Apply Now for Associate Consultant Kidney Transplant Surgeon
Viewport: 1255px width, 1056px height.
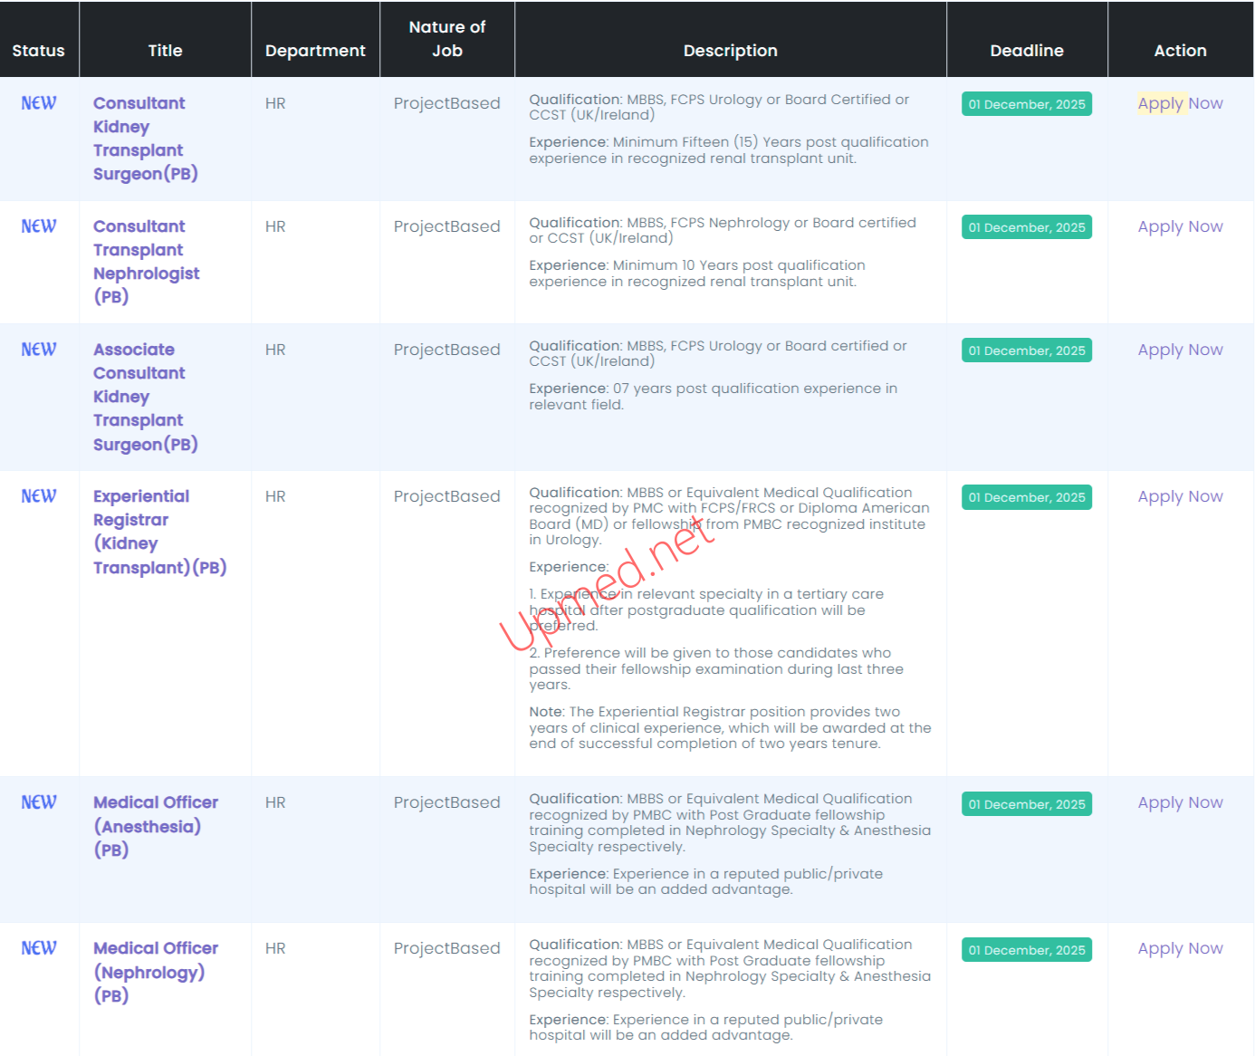[1180, 350]
